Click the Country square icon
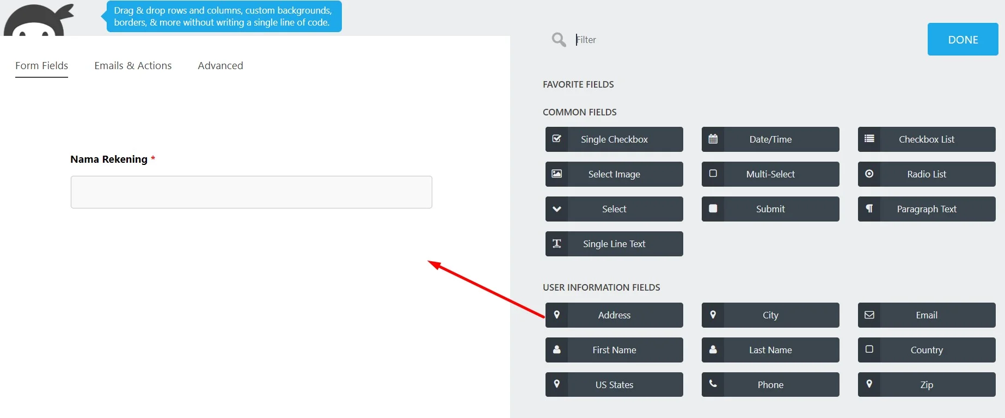Viewport: 1005px width, 418px height. (x=869, y=349)
